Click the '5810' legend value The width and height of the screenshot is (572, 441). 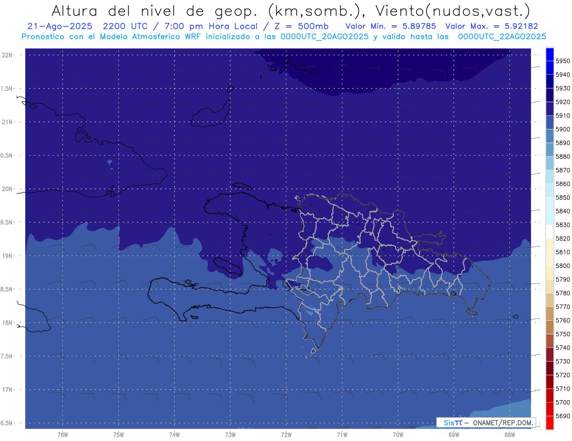[x=562, y=252]
